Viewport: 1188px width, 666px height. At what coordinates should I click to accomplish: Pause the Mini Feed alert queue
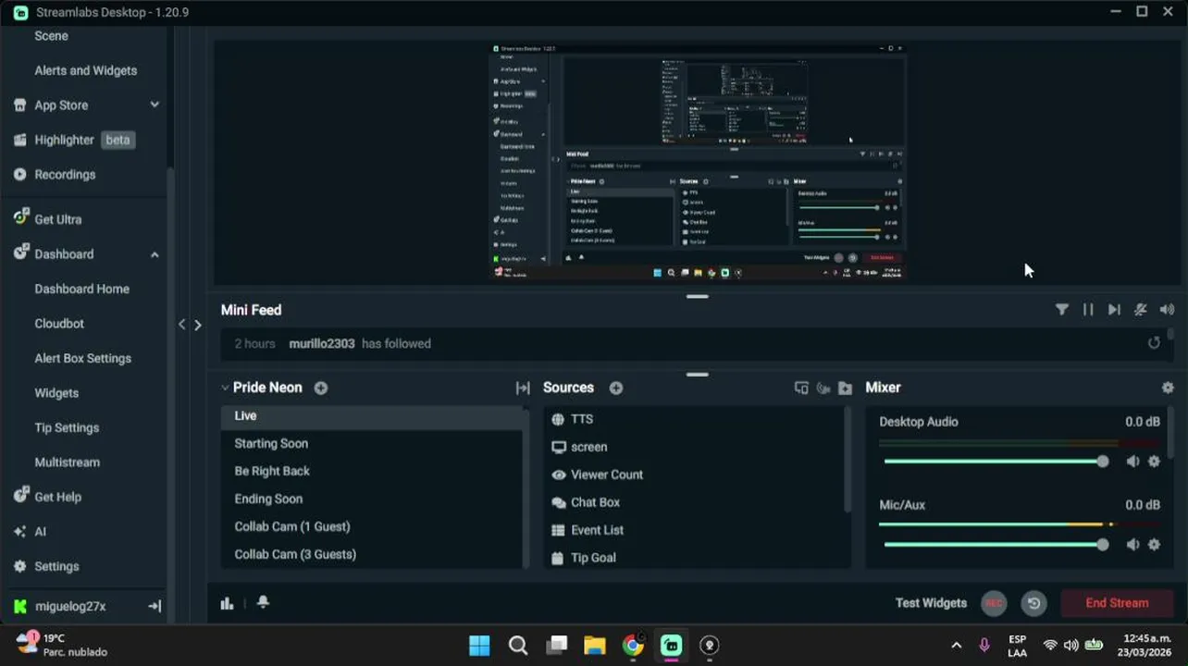(x=1088, y=310)
